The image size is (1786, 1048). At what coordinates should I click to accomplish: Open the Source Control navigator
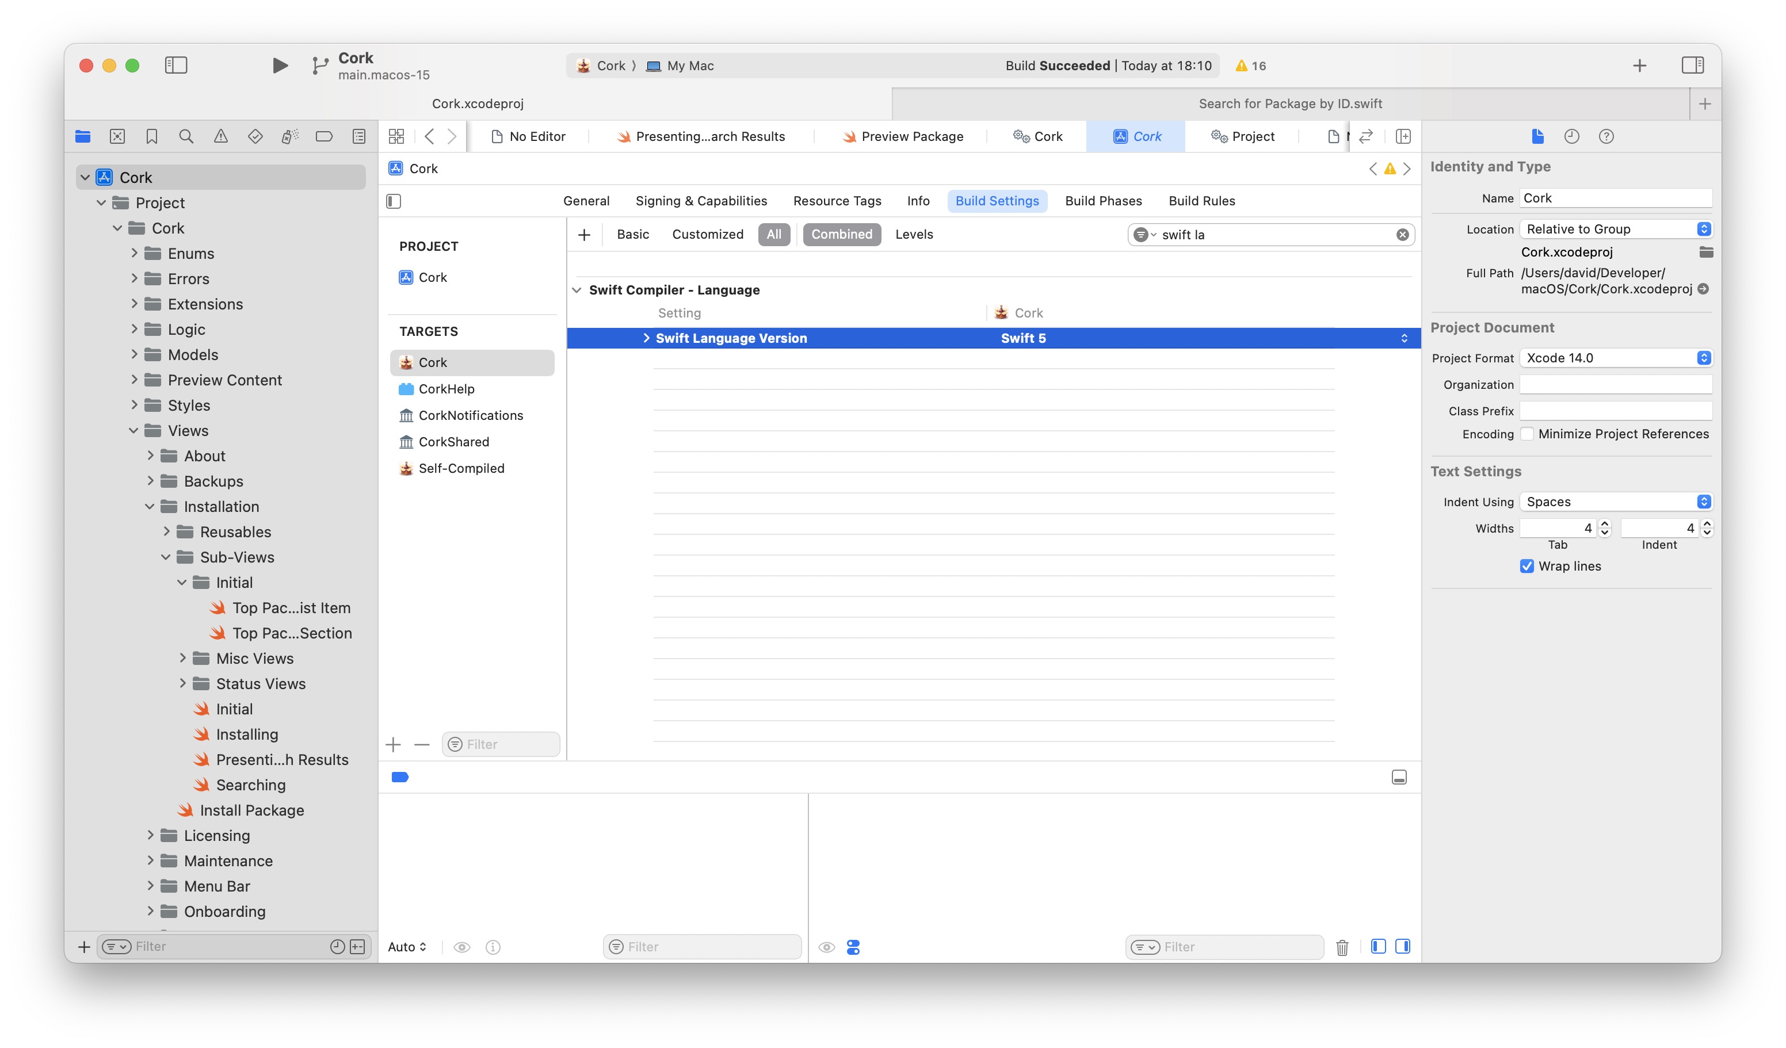click(x=117, y=136)
